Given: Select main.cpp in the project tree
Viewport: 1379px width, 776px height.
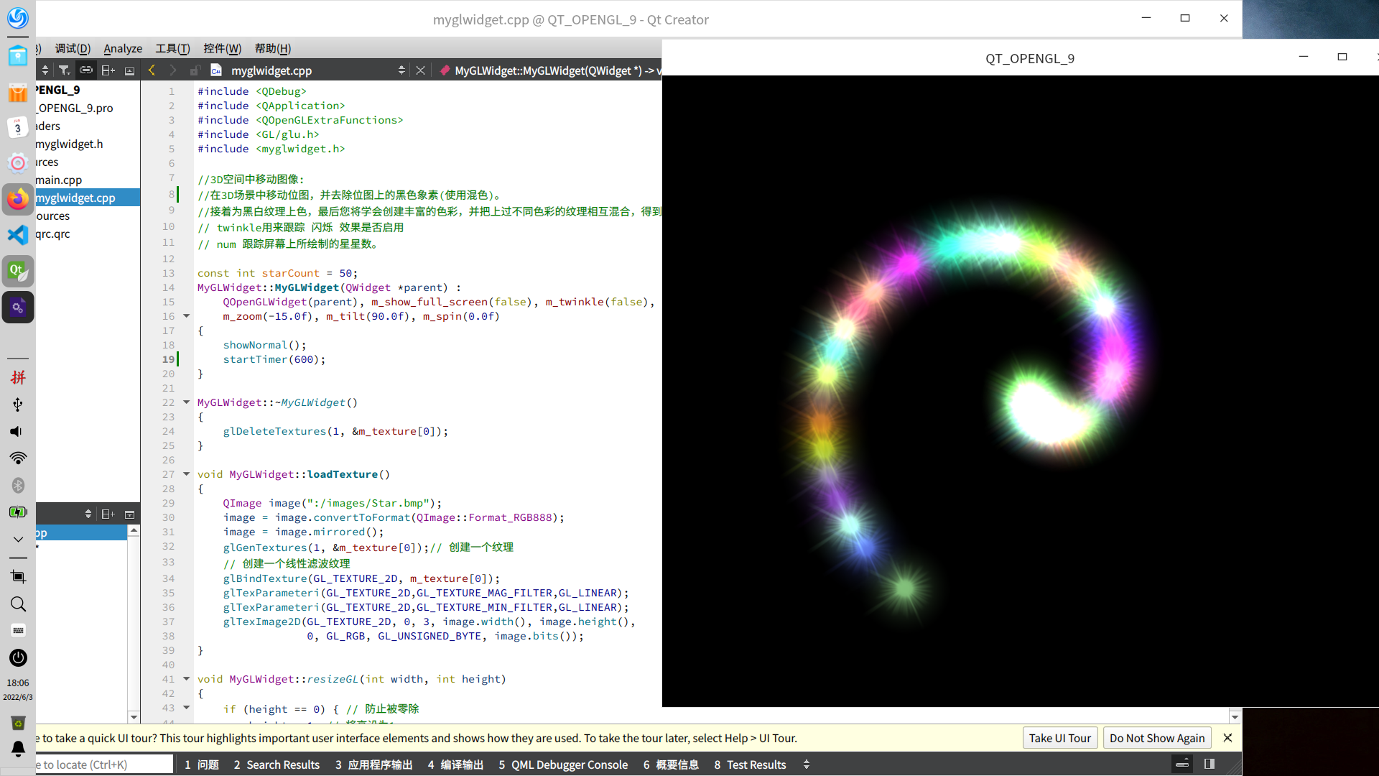Looking at the screenshot, I should pos(59,180).
